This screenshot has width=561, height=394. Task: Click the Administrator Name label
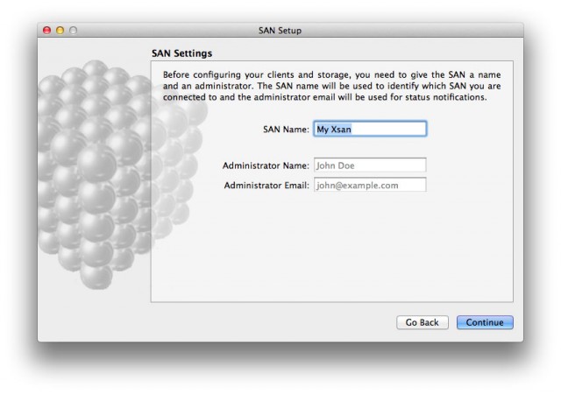[x=266, y=165]
